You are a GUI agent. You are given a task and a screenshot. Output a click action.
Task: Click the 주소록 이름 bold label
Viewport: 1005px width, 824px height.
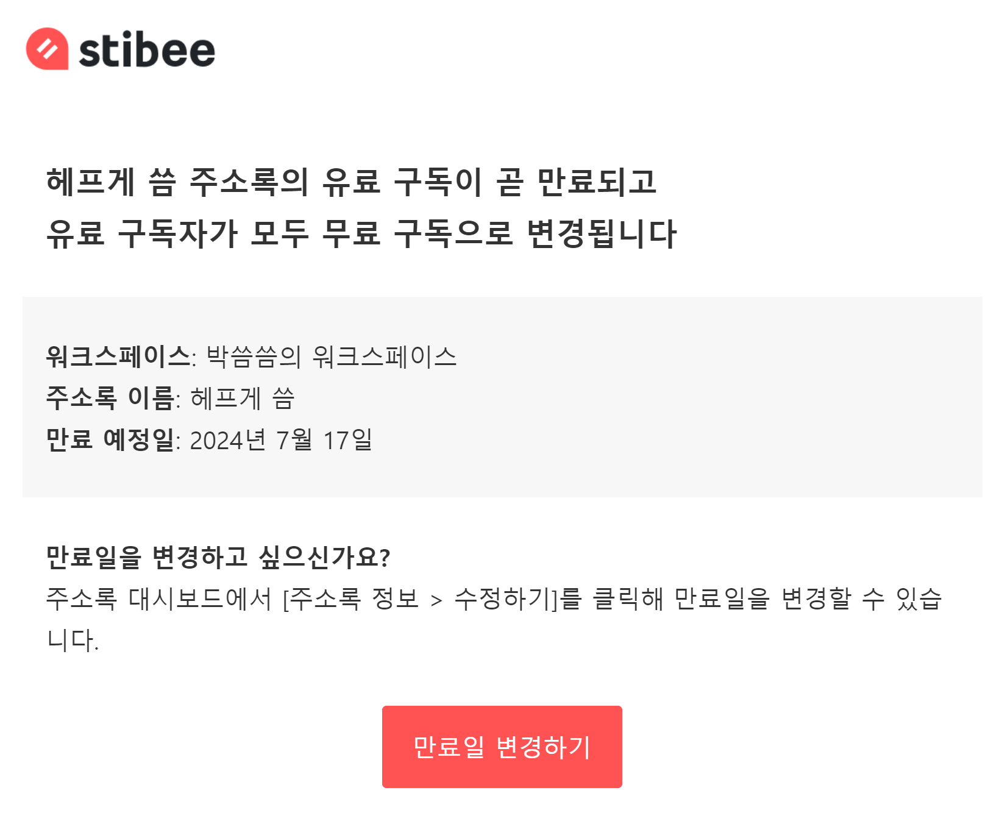pyautogui.click(x=110, y=398)
